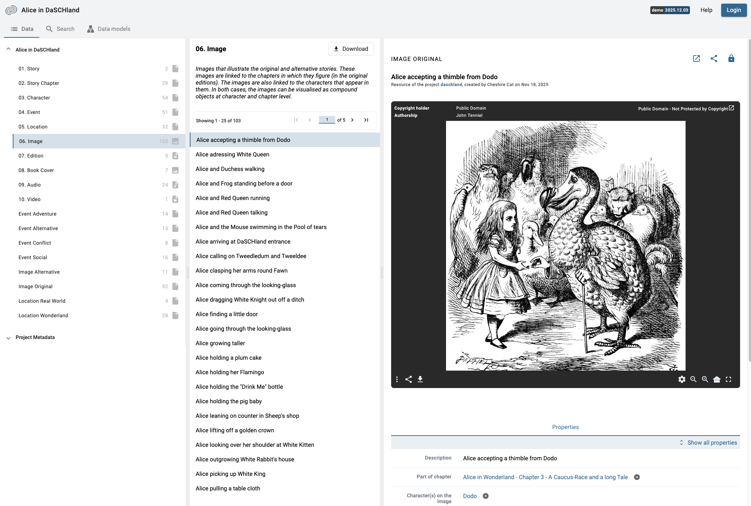Screen dimensions: 751x506
Task: Open the daschland project link
Action: coord(451,84)
